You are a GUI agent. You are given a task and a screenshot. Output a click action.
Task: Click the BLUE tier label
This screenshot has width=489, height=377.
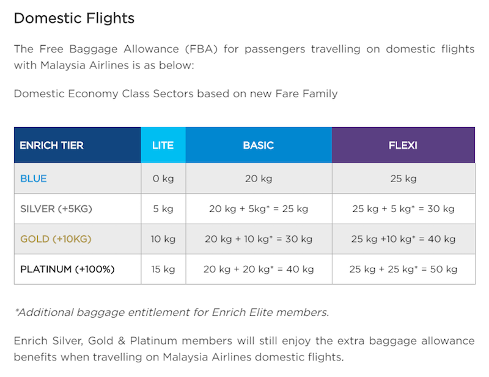pos(34,179)
